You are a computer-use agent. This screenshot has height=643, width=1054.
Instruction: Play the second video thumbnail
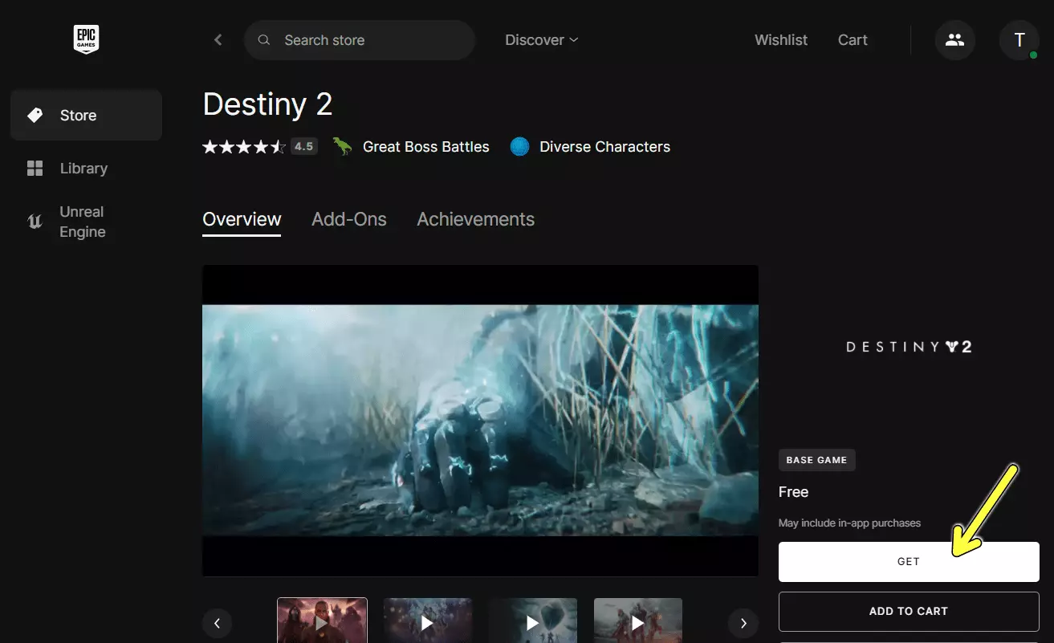[x=427, y=623]
